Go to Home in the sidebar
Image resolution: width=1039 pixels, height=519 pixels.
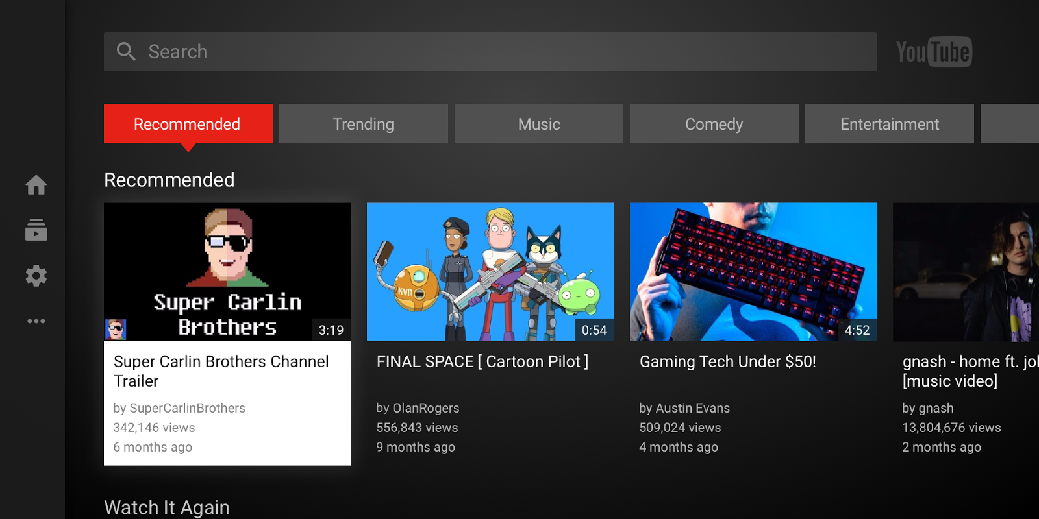[x=36, y=186]
